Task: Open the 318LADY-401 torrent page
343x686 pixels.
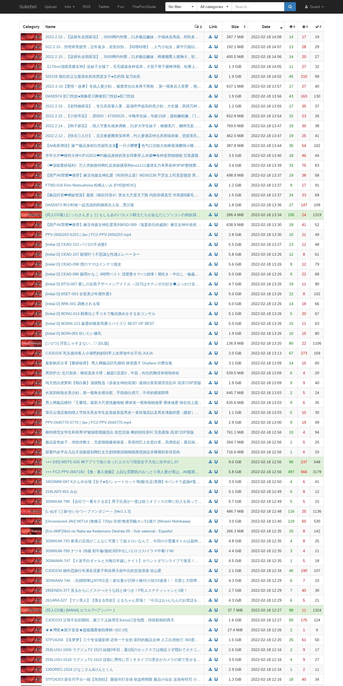Action: (x=61, y=492)
